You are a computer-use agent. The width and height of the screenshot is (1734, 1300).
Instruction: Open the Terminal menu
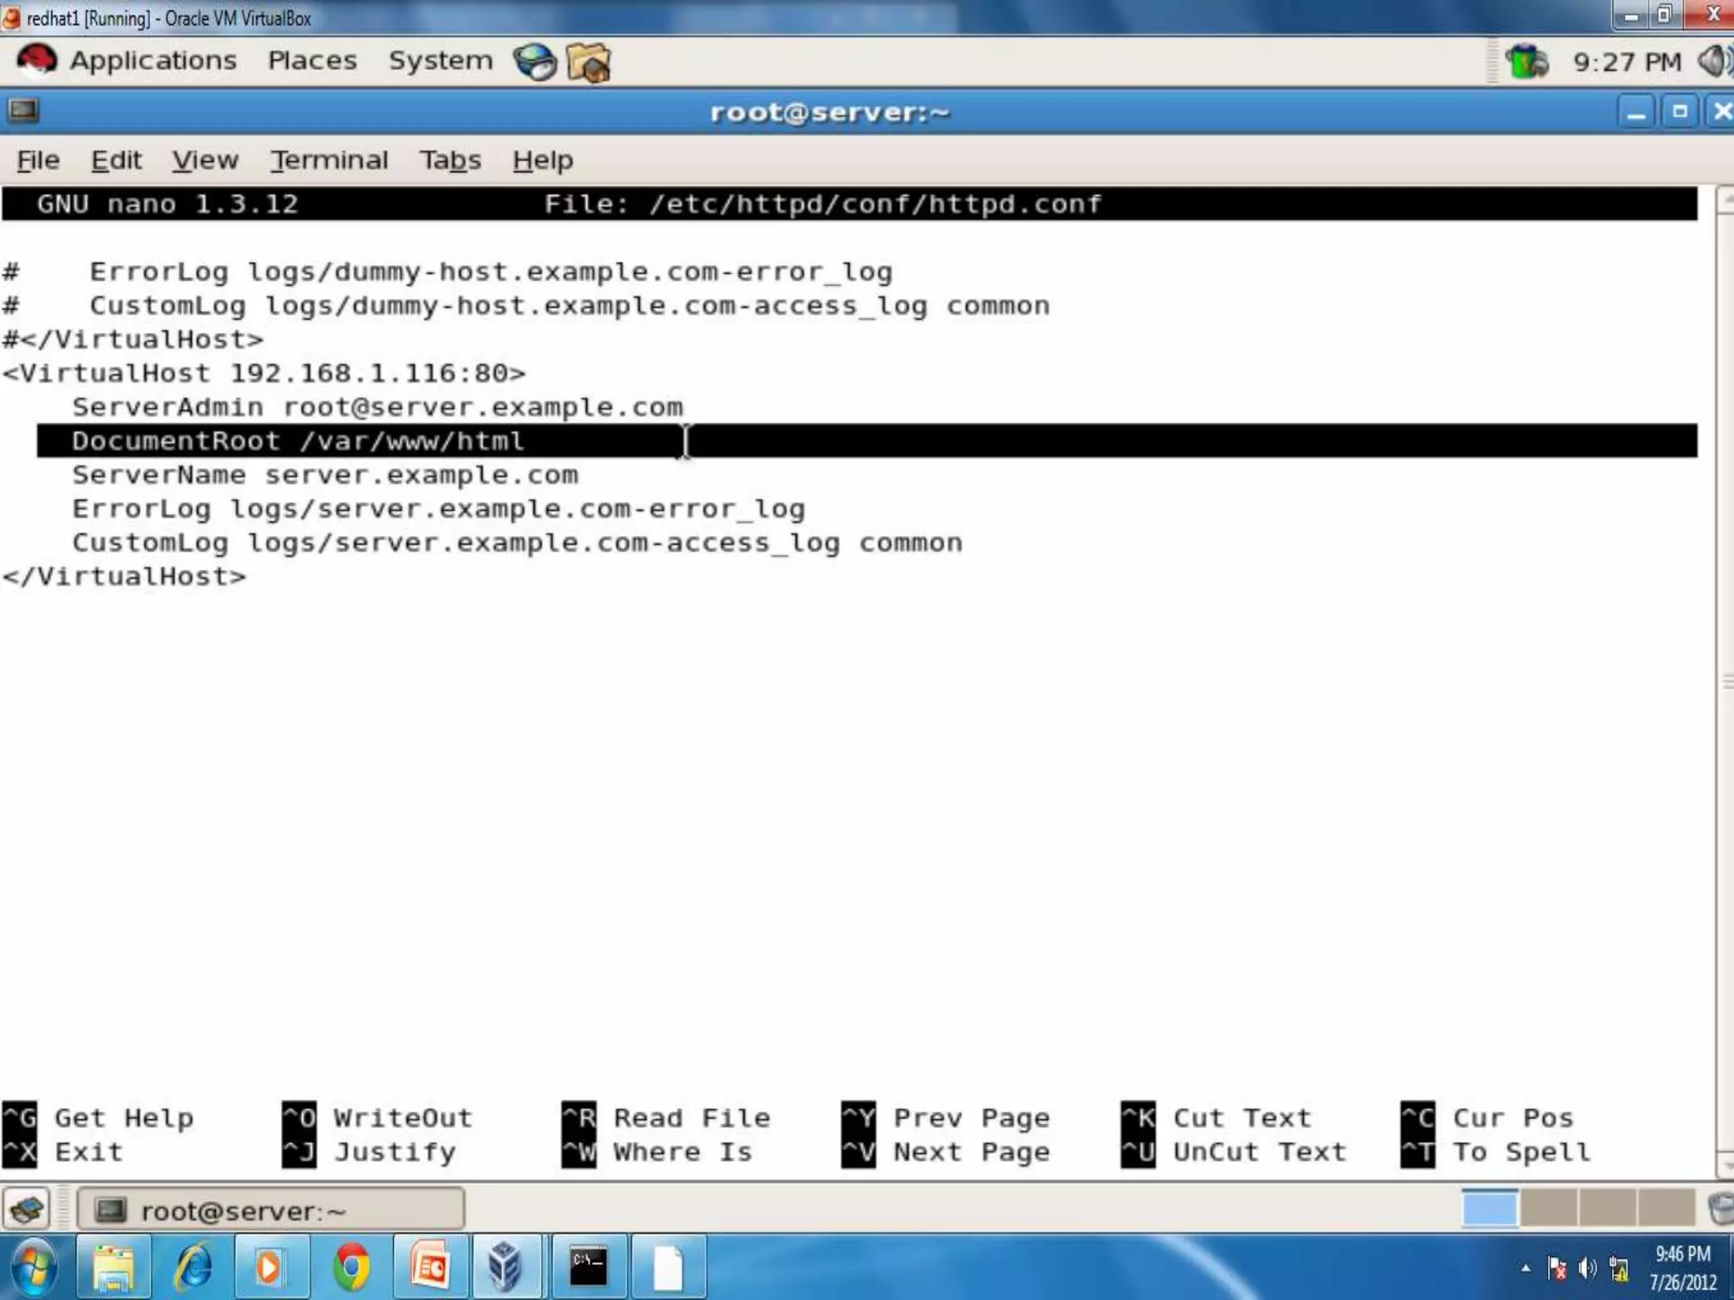[x=329, y=160]
